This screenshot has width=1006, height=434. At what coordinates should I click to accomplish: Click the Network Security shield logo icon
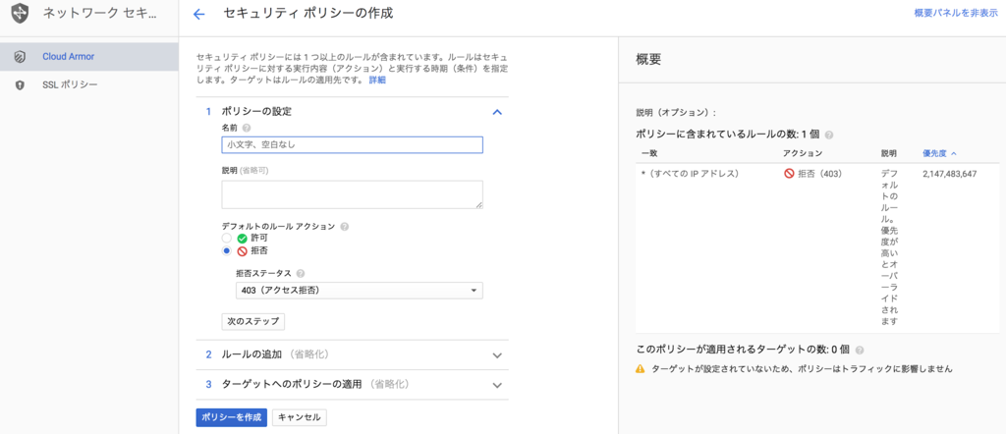pyautogui.click(x=20, y=15)
